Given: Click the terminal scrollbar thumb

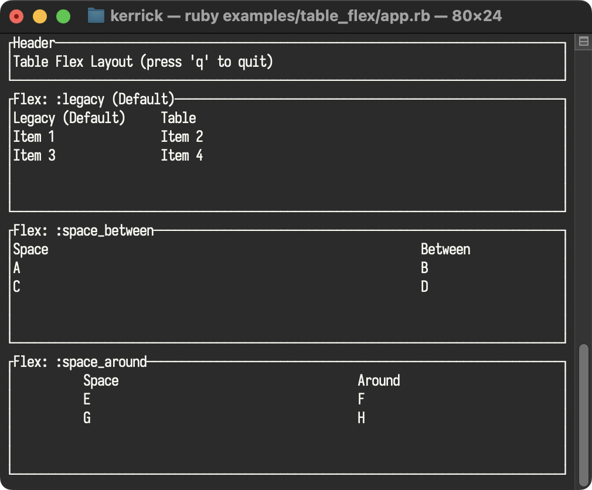Looking at the screenshot, I should (x=584, y=415).
